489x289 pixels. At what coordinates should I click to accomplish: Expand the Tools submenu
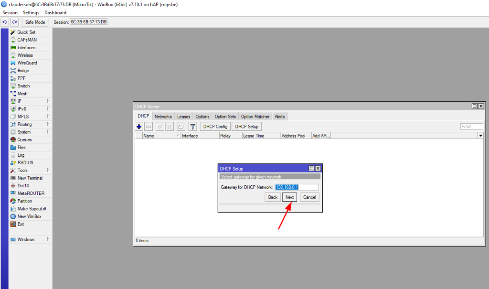22,171
